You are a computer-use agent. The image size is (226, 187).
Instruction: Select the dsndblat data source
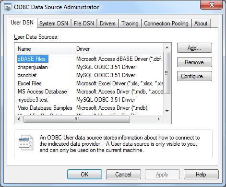tap(27, 75)
